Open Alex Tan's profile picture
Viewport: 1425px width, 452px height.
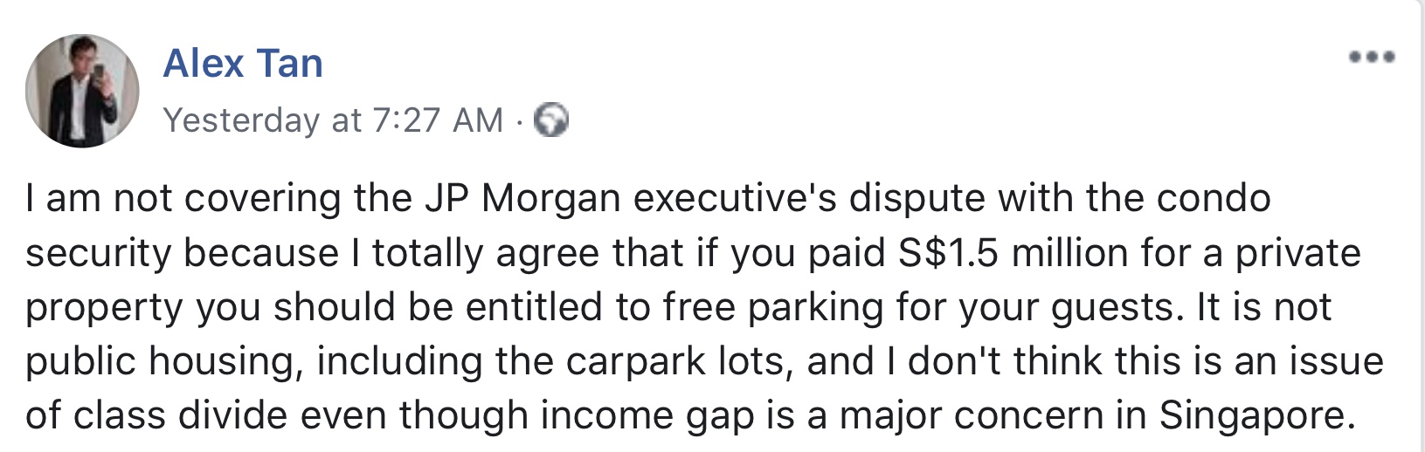click(82, 91)
